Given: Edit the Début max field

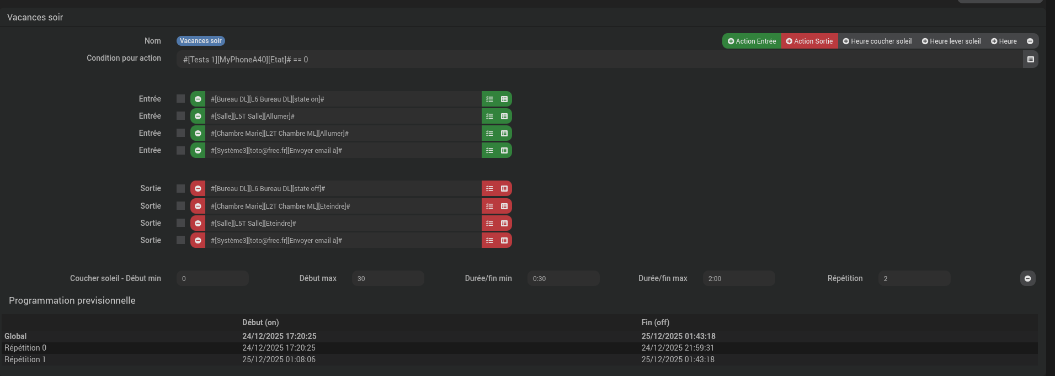Looking at the screenshot, I should pyautogui.click(x=388, y=278).
